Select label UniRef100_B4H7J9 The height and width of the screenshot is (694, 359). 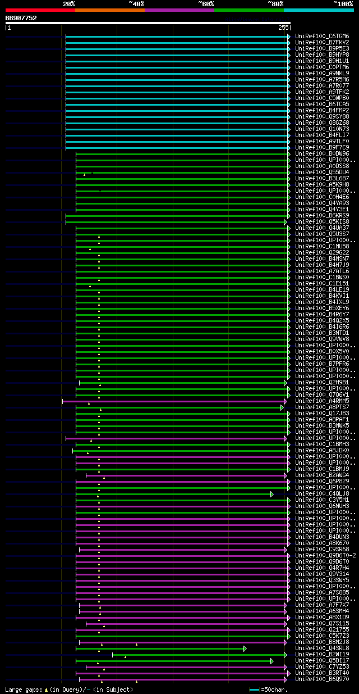(322, 265)
